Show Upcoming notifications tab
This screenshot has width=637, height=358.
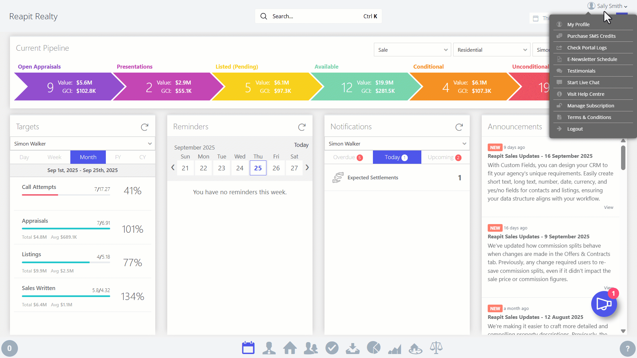coord(445,157)
